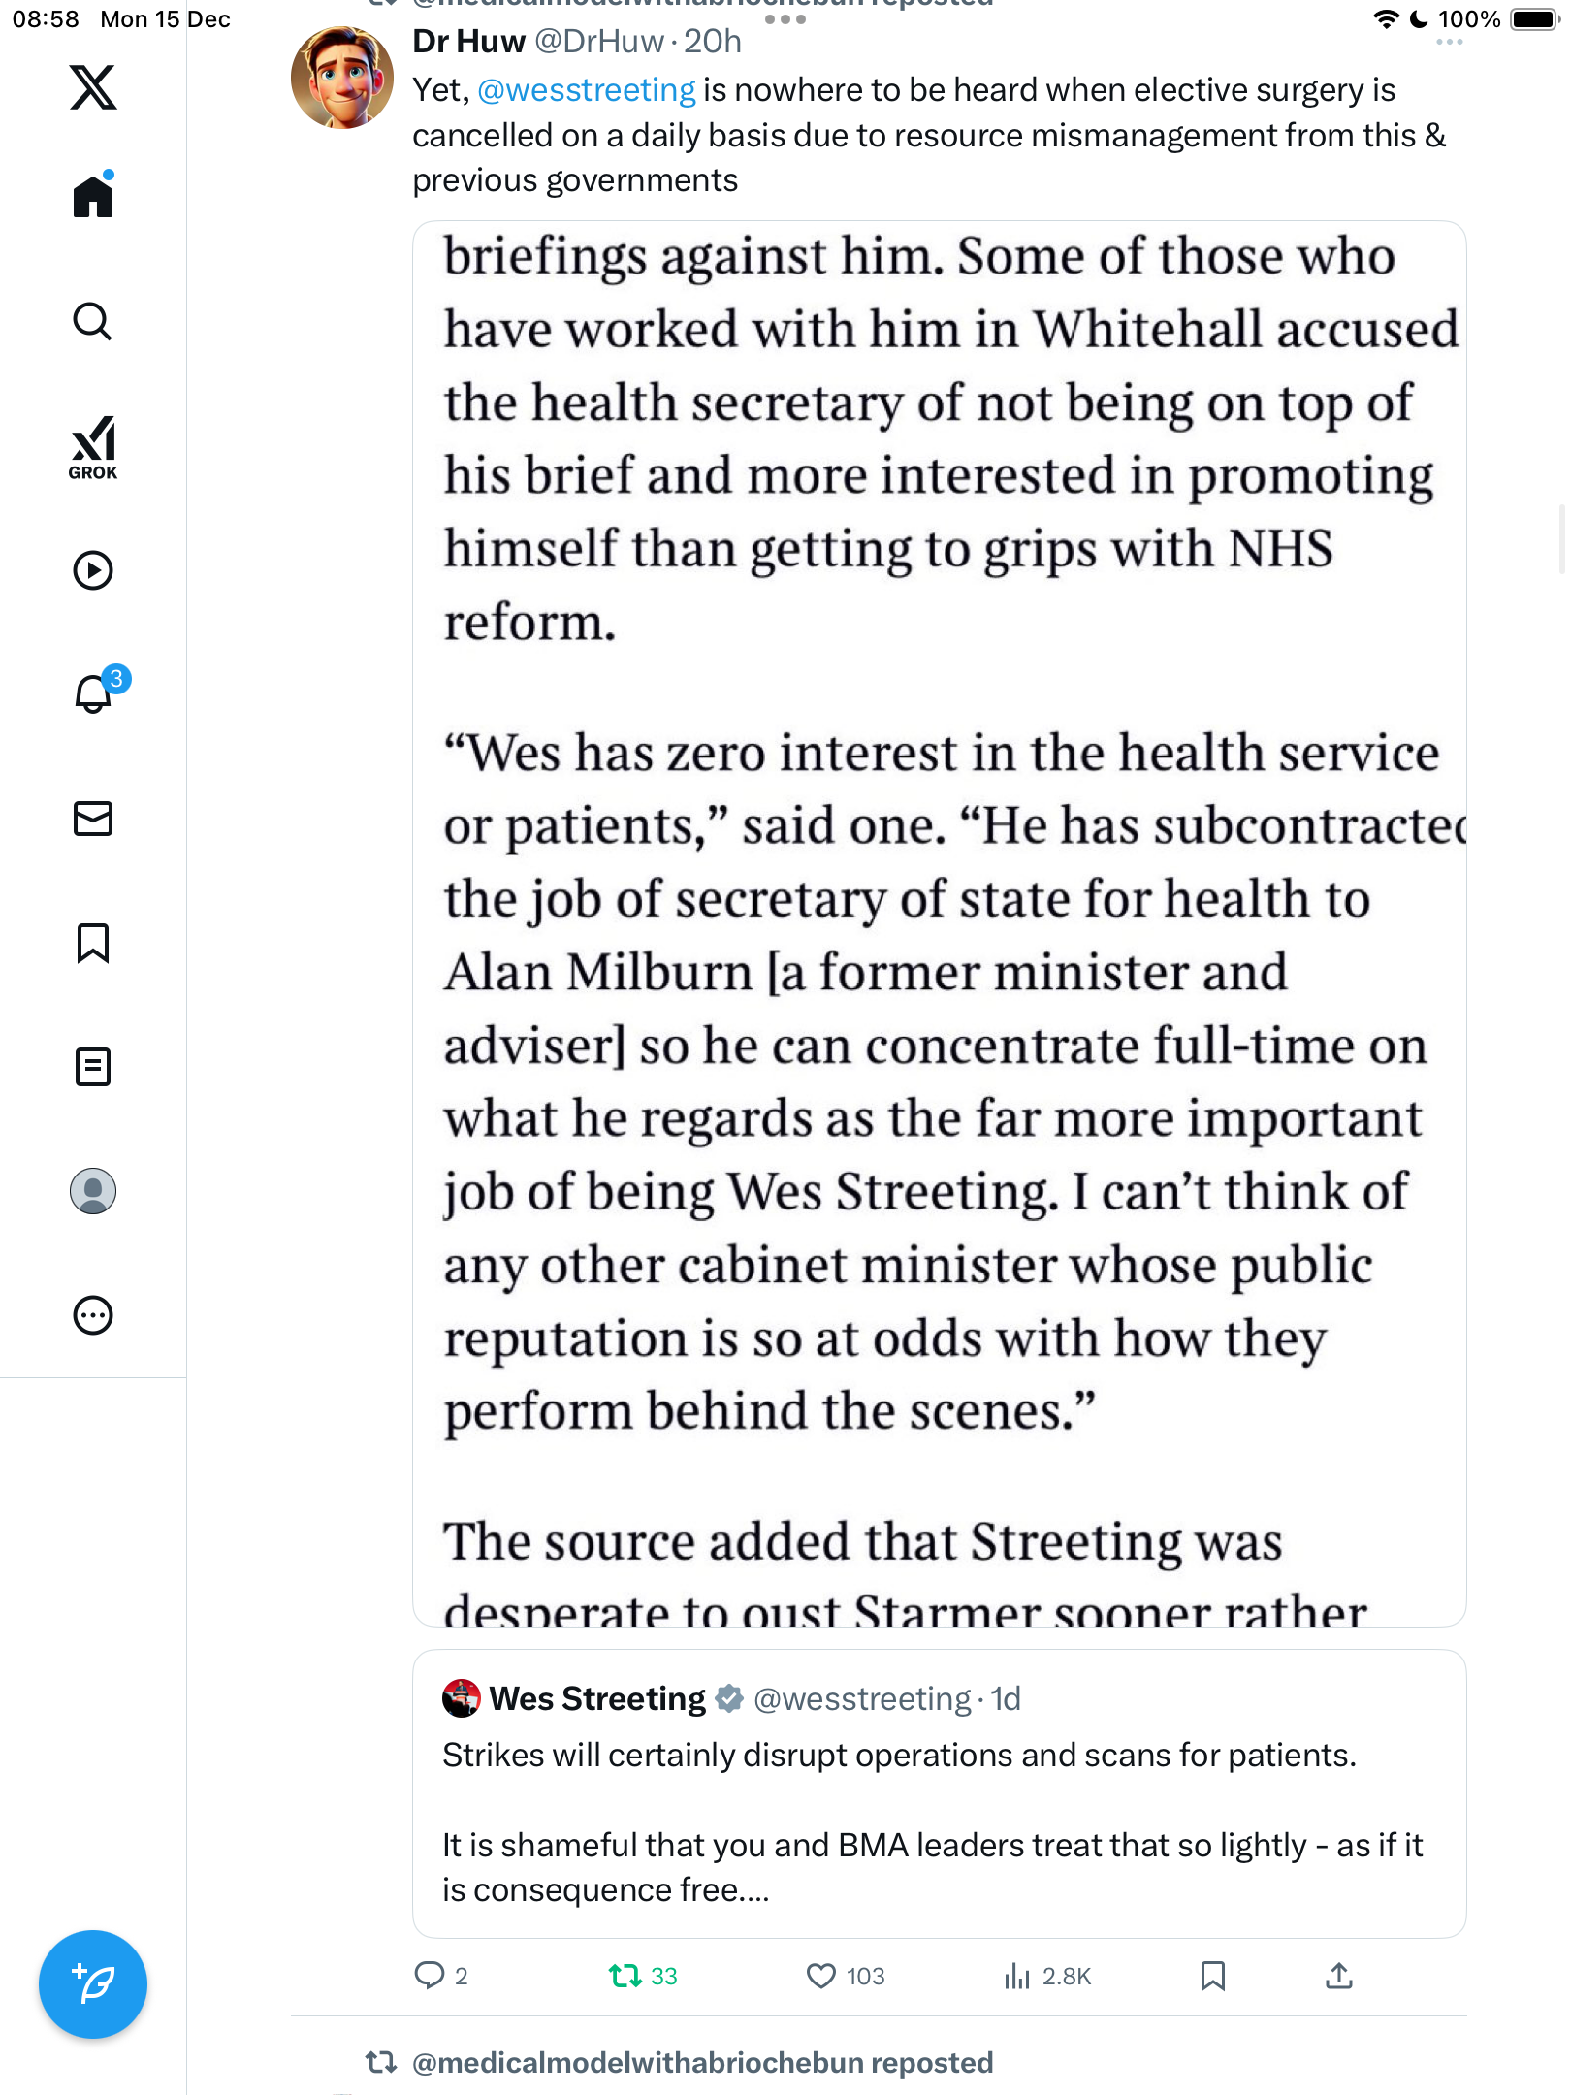Viewport: 1571px width, 2095px height.
Task: Bookmark Dr Huw's post
Action: point(1212,1976)
